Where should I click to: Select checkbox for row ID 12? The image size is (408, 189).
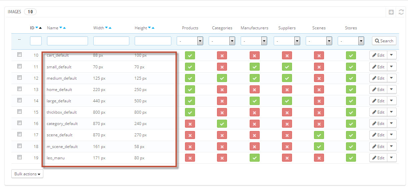(x=20, y=77)
